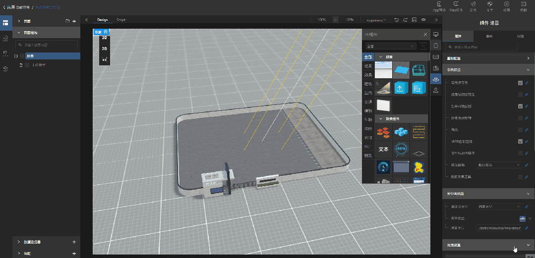This screenshot has width=535, height=258.
Task: Toggle fifth checkbox in display style section
Action: pos(520,130)
